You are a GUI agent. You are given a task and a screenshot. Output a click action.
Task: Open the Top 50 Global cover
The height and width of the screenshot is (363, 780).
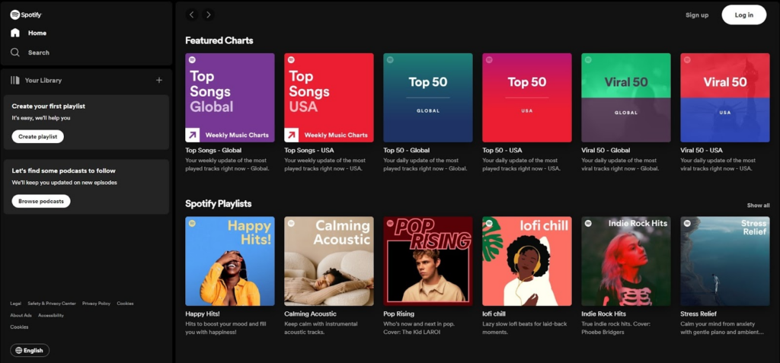428,97
